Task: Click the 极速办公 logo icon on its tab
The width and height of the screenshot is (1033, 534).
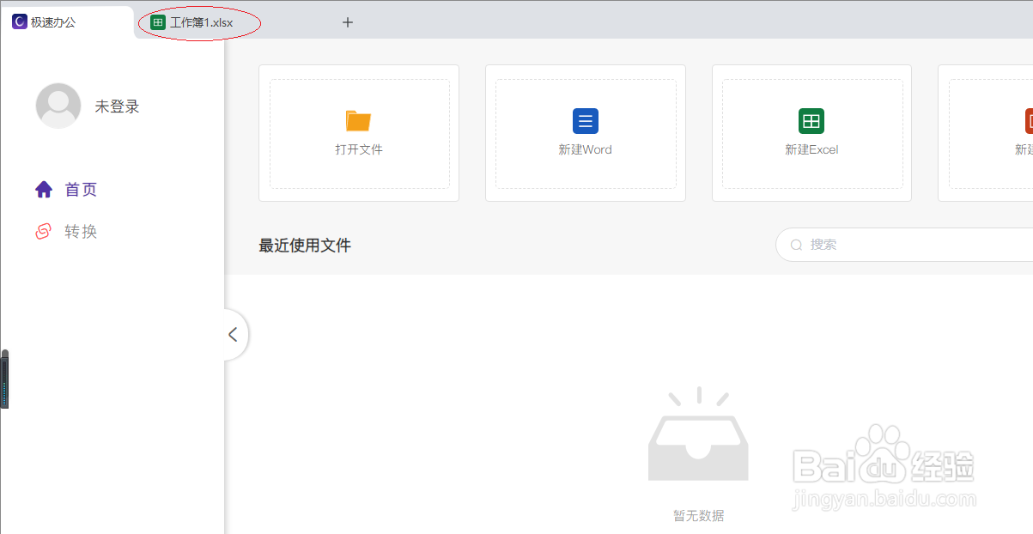Action: (20, 21)
